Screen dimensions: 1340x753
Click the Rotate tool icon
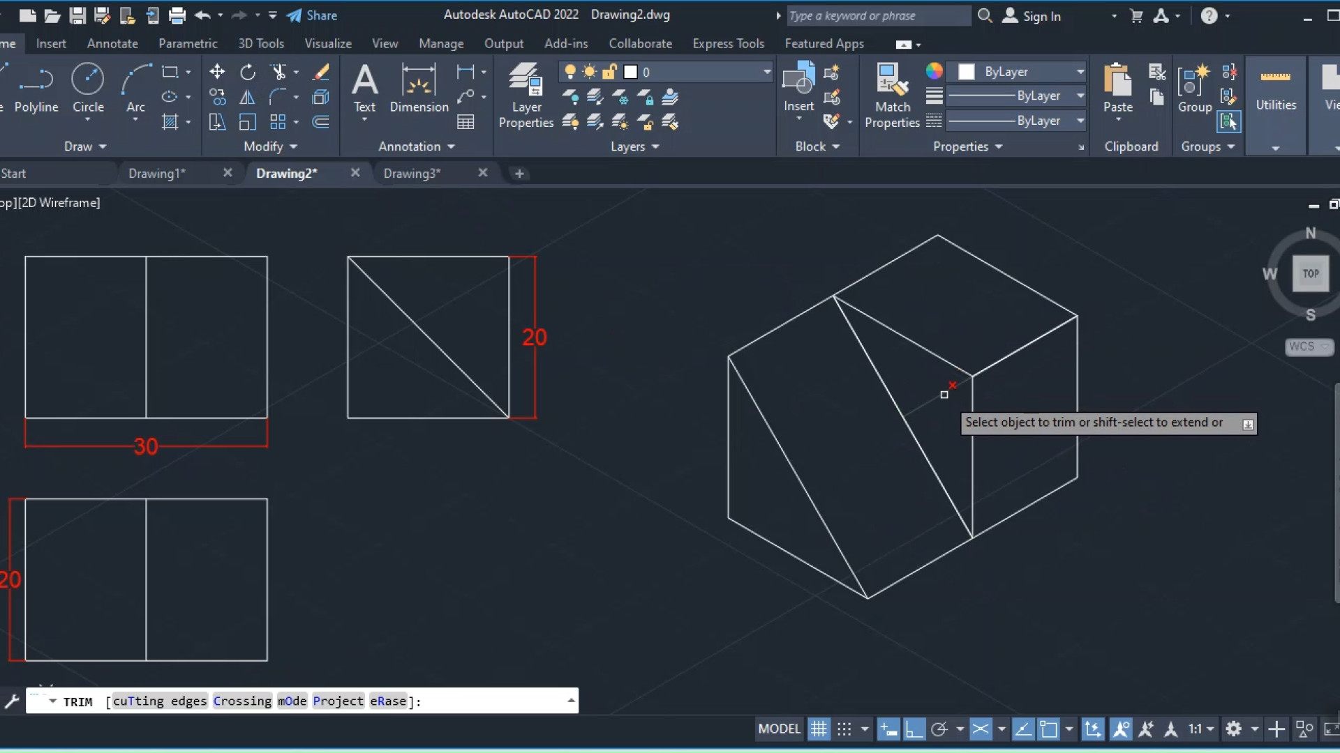pos(248,72)
